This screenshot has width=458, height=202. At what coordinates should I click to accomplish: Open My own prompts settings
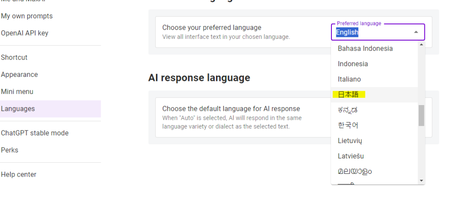pyautogui.click(x=27, y=16)
